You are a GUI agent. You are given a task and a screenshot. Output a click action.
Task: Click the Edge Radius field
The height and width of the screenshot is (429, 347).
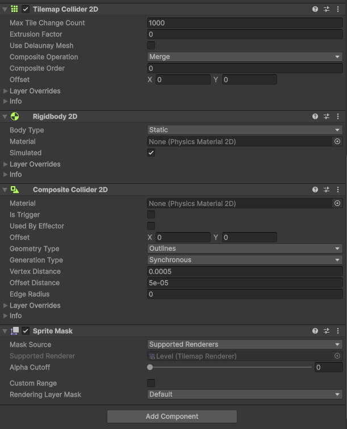[x=245, y=294]
